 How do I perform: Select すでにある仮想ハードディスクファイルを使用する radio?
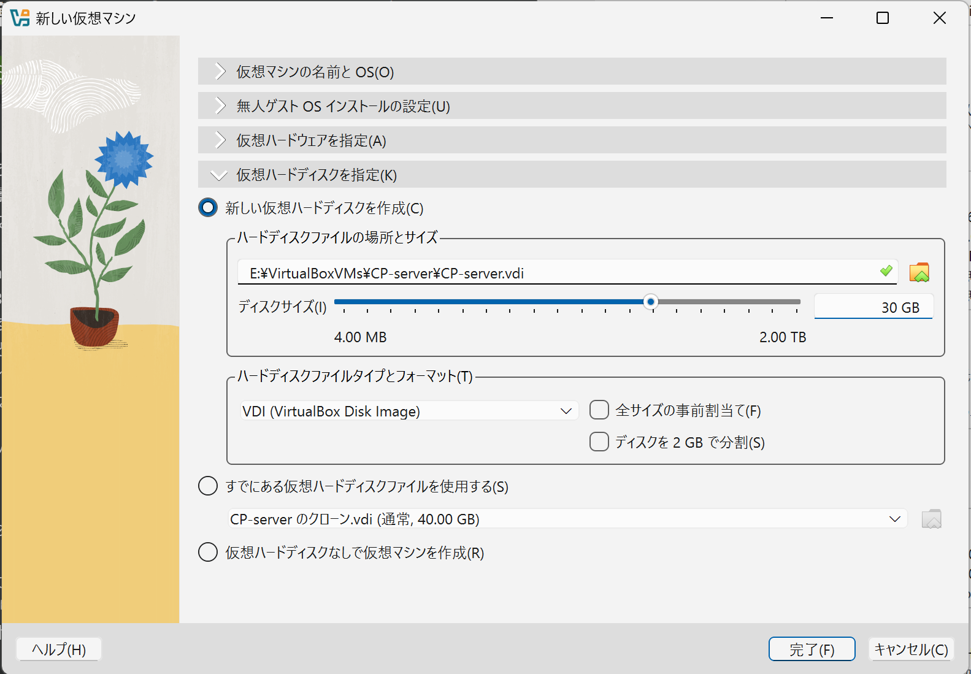(208, 486)
